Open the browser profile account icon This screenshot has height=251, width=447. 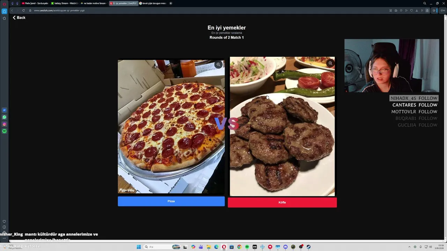[x=427, y=10]
